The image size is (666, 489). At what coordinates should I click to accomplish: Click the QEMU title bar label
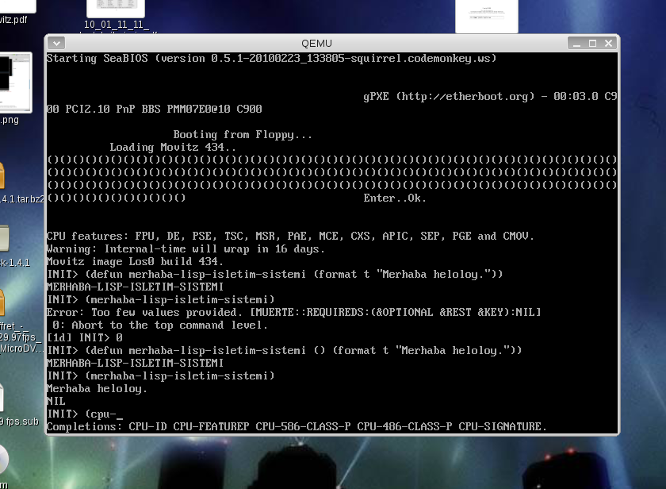coord(316,44)
